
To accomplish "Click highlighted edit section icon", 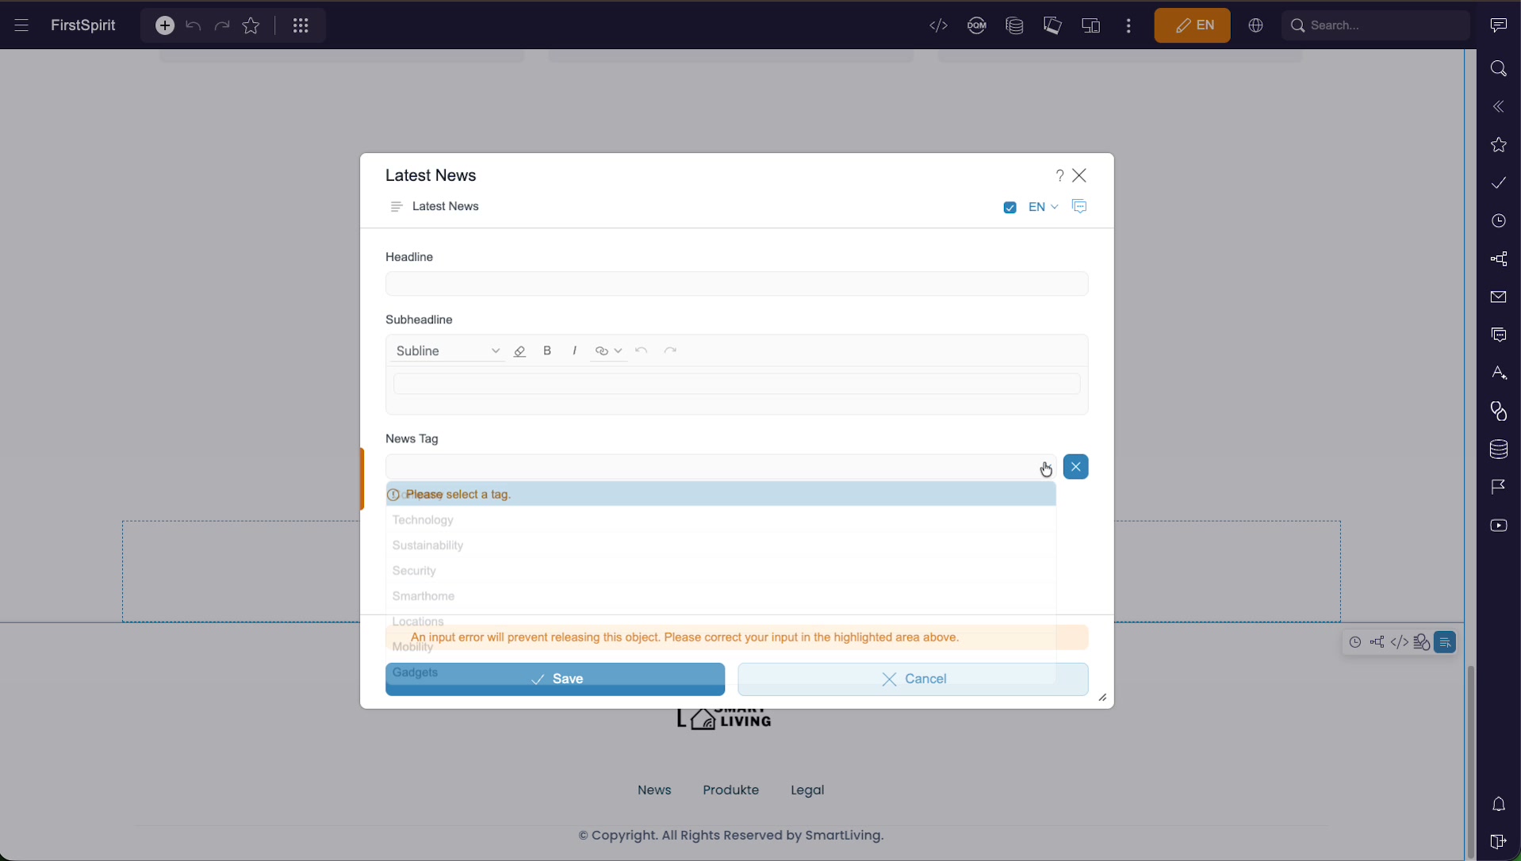I will [x=1446, y=643].
